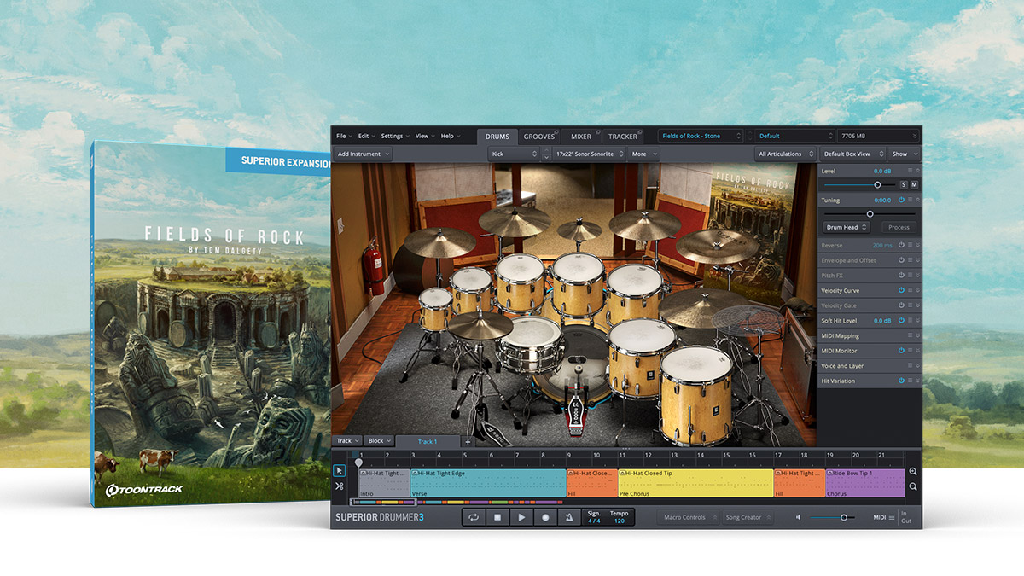This screenshot has width=1024, height=576.
Task: Switch to the Grooves tab
Action: point(538,137)
